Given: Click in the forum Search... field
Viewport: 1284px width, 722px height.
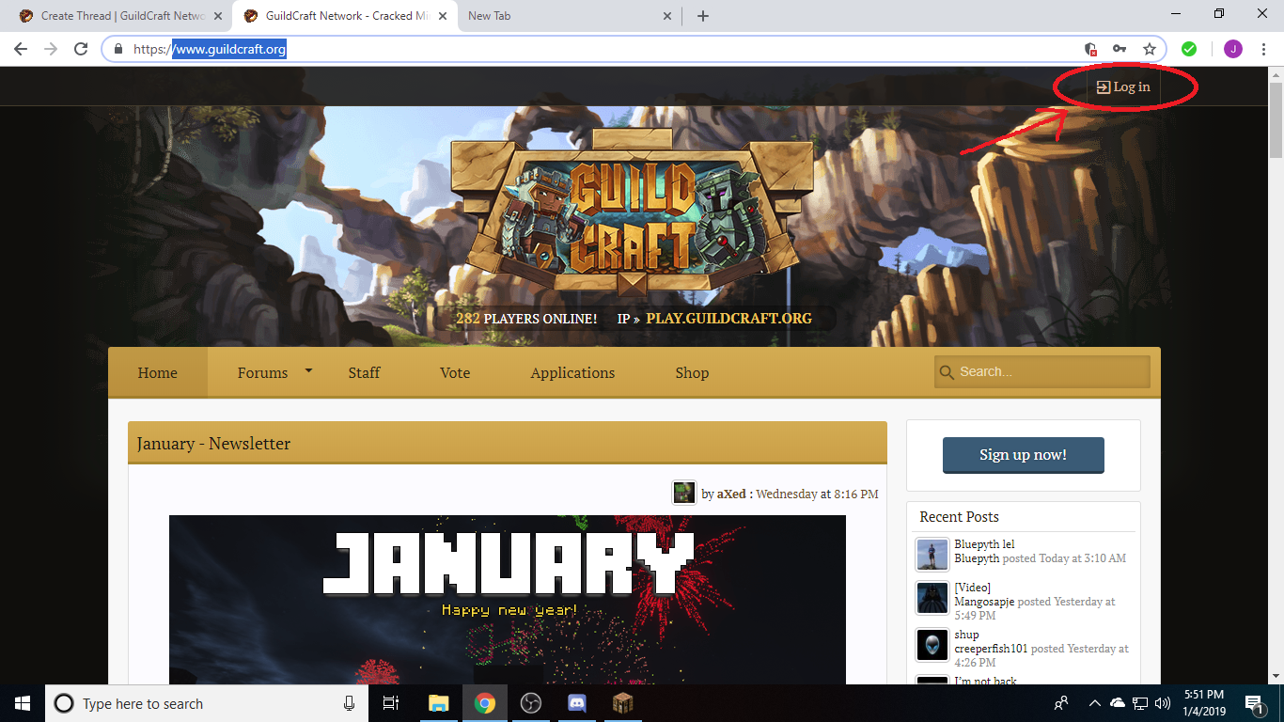Looking at the screenshot, I should coord(1042,372).
